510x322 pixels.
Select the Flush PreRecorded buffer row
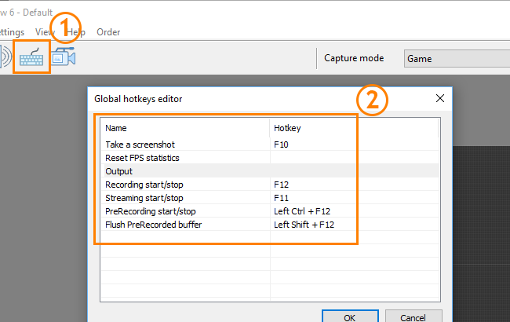270,225
